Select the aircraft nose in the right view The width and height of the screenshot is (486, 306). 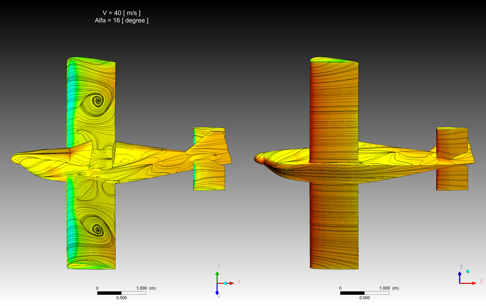pos(259,158)
